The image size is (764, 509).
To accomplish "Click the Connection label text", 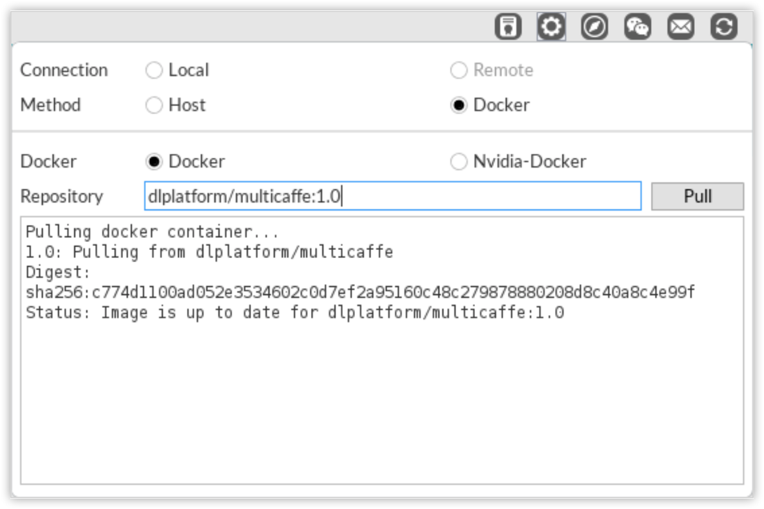I will click(x=64, y=70).
